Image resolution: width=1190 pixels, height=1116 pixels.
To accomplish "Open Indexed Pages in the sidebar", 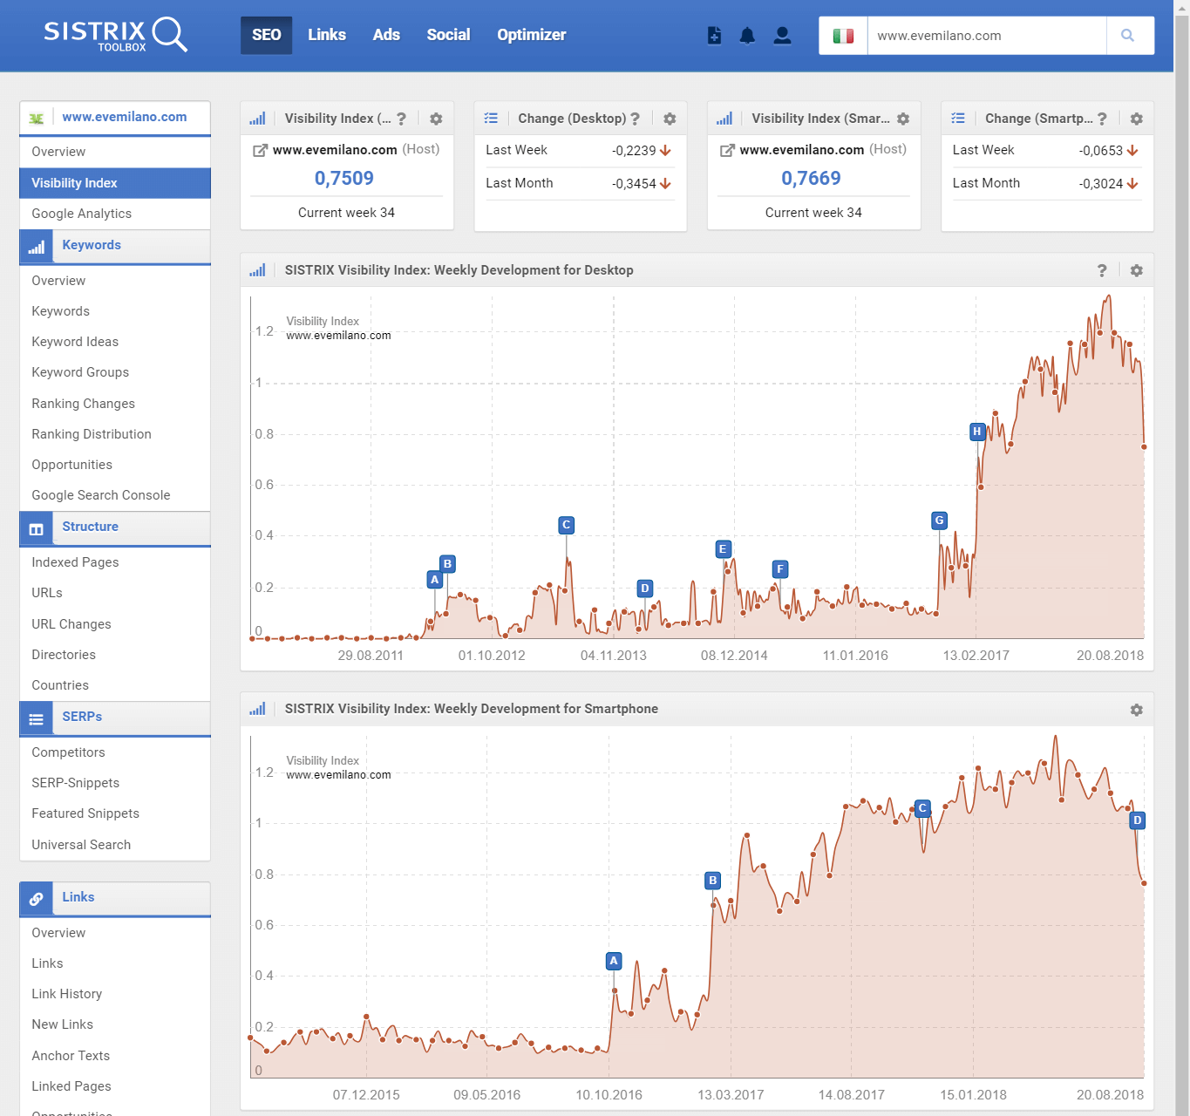I will coord(115,562).
